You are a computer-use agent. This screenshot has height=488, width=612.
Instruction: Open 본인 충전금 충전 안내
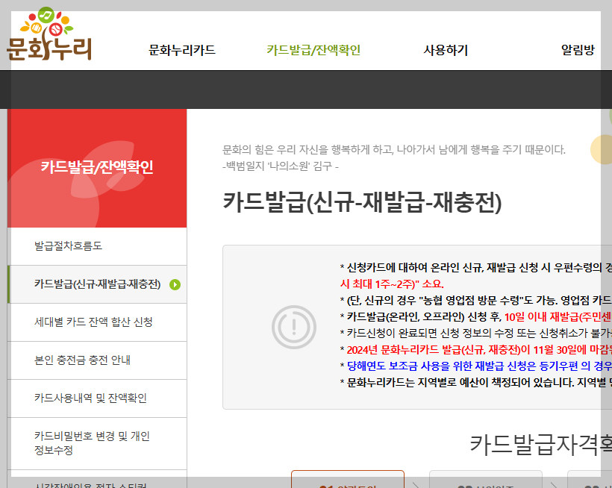(97, 360)
